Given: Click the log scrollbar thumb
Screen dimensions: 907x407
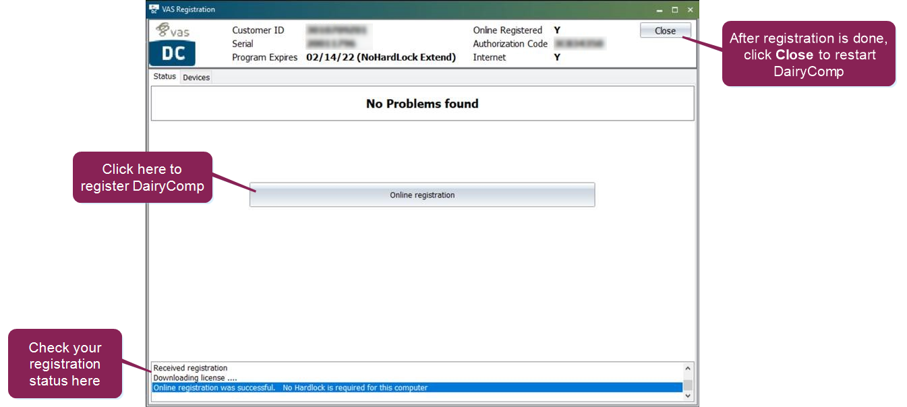Looking at the screenshot, I should 688,385.
